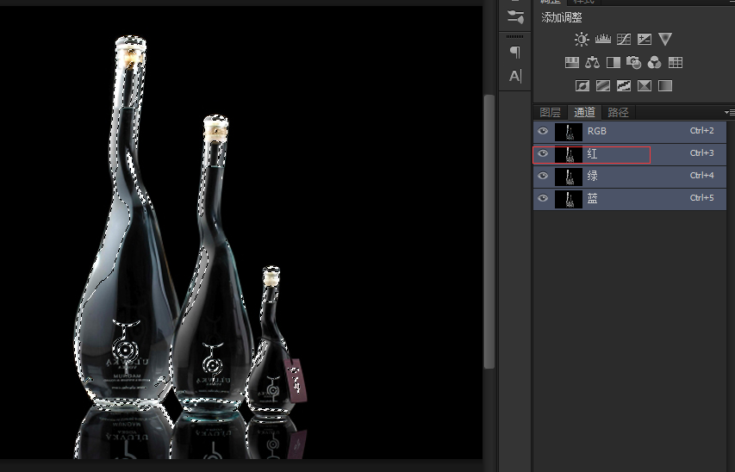
Task: Open the Paragraph panel icon
Action: tap(514, 52)
